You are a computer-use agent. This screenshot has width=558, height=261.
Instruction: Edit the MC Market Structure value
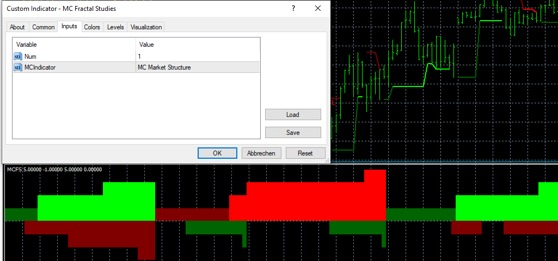(x=198, y=67)
